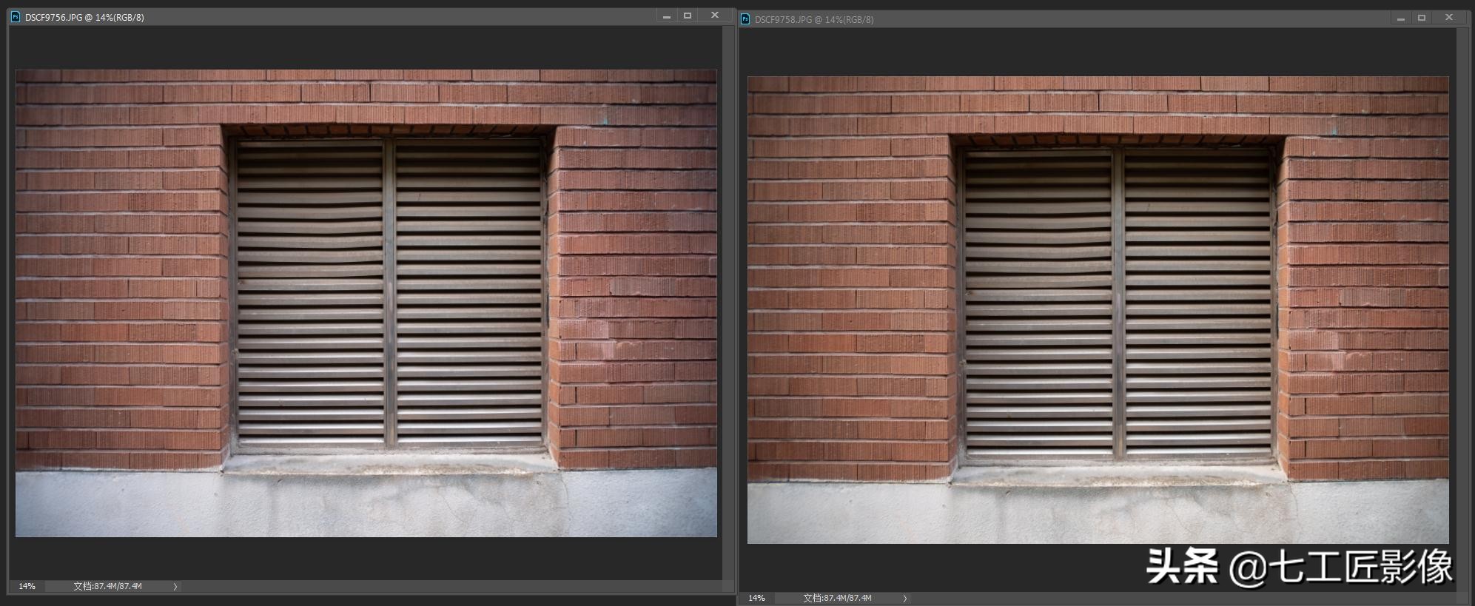Click the Photoshop icon on DSCF9756.JPG window

click(16, 16)
